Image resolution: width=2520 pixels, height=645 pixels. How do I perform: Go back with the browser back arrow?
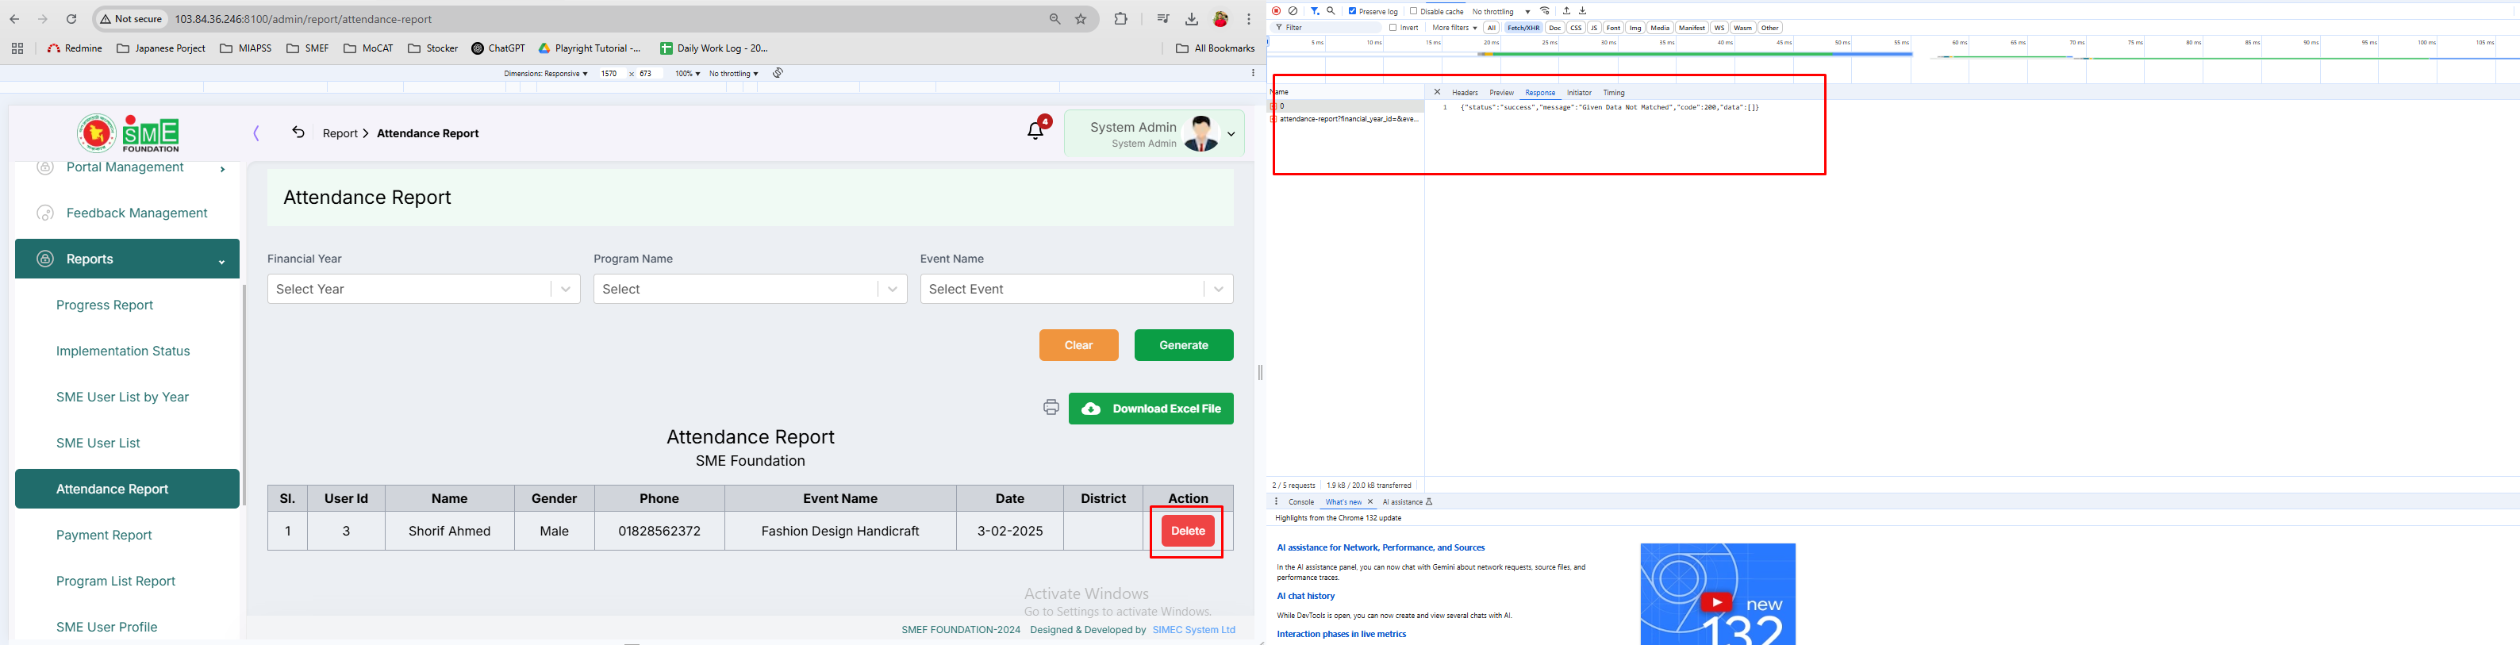click(x=13, y=18)
